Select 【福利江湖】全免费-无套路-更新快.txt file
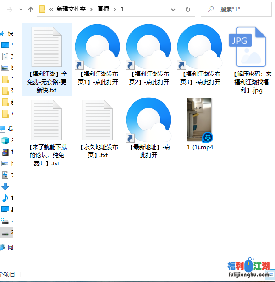Screen dimensions: 275x282 [46, 59]
